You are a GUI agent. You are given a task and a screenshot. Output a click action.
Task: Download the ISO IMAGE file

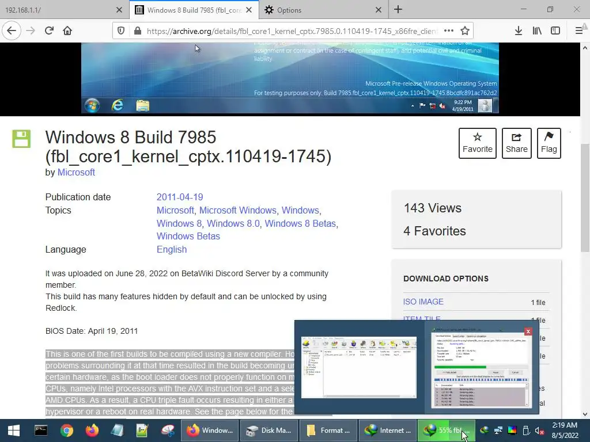(423, 302)
